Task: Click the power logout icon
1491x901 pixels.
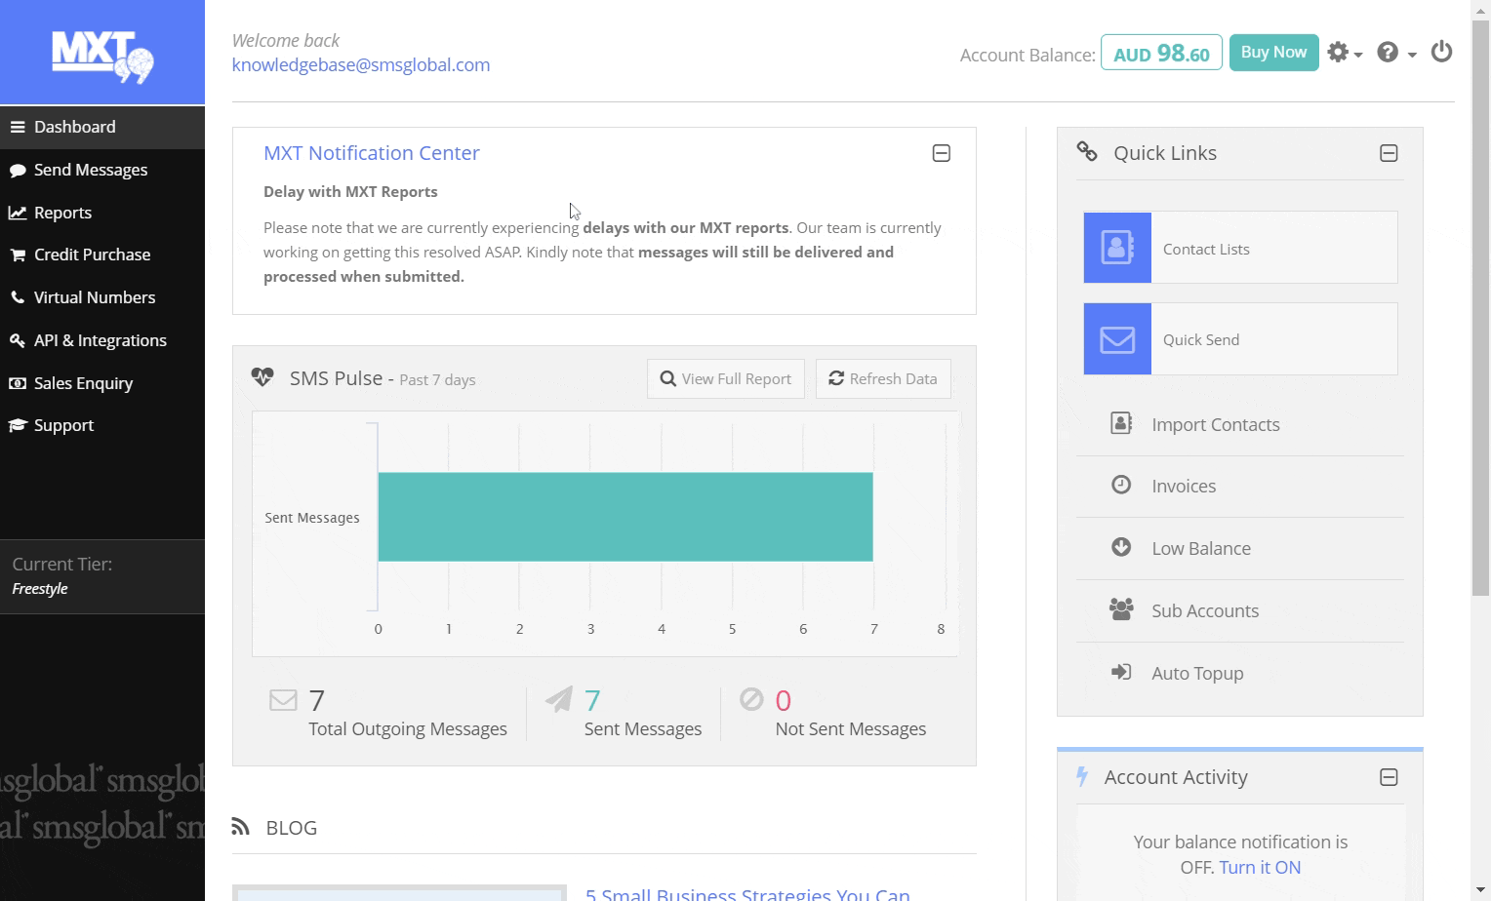Action: pyautogui.click(x=1441, y=52)
